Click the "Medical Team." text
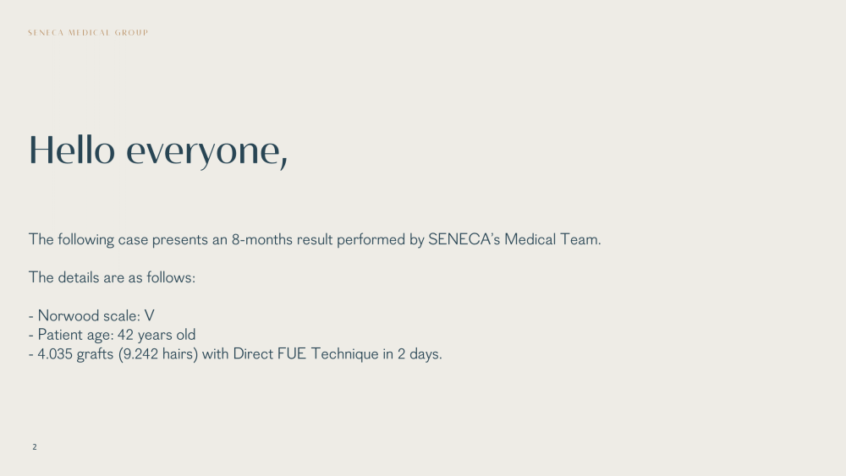846x476 pixels. click(x=552, y=239)
